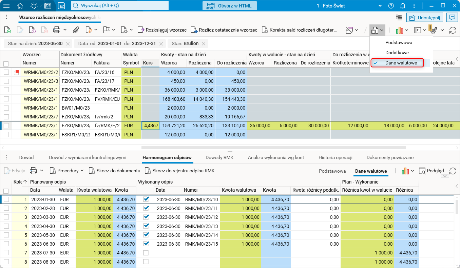Tick the executed checkbox for 2023-07-30 row
The width and height of the screenshot is (460, 268).
pyautogui.click(x=146, y=253)
